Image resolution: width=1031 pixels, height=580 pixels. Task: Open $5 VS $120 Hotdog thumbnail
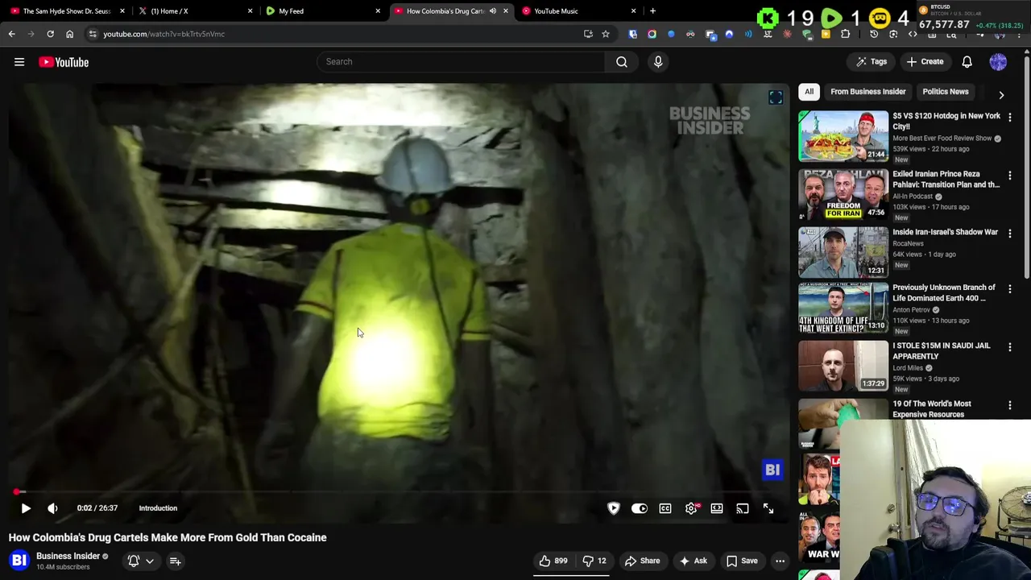(843, 136)
